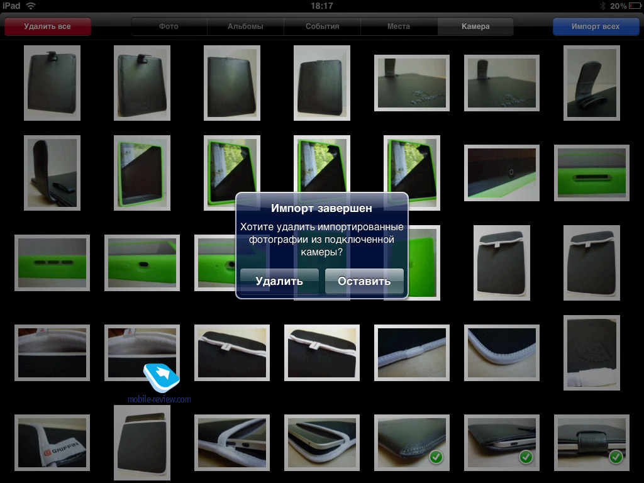Choose Удалить in the import dialog
This screenshot has height=483, width=644.
(x=279, y=281)
